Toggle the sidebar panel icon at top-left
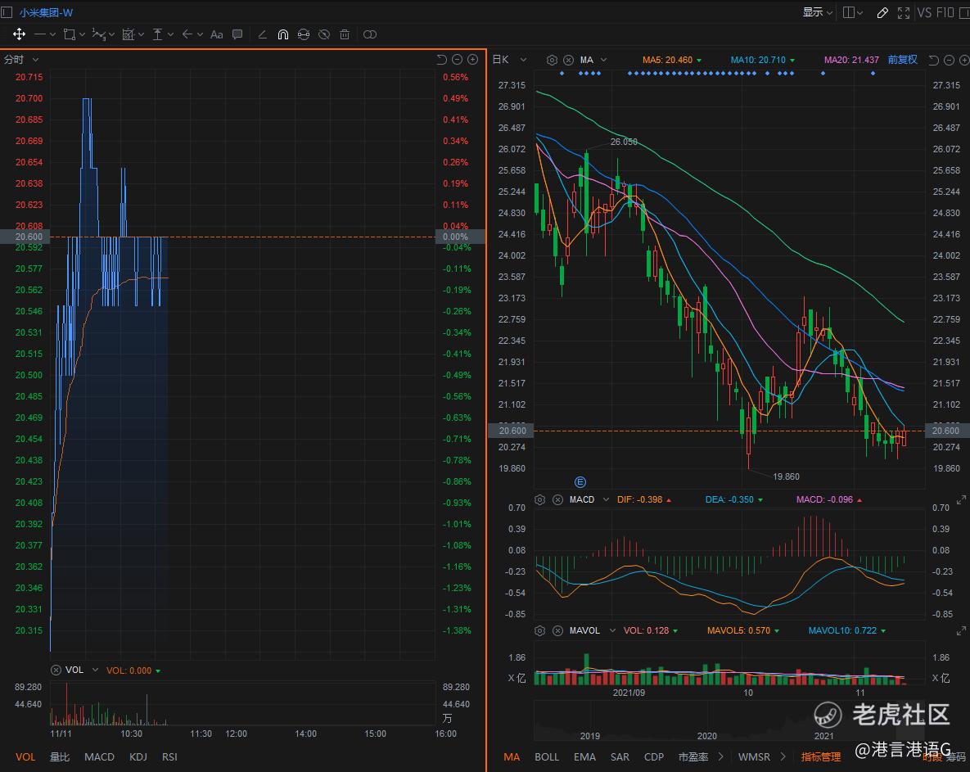Screen dimensions: 970x772 point(7,11)
